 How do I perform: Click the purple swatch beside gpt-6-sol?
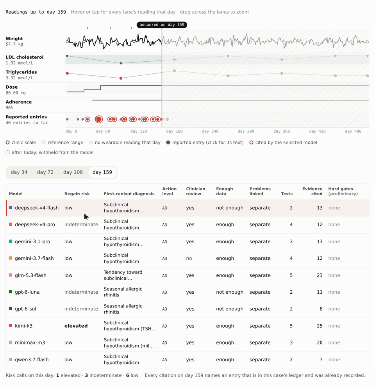point(11,309)
